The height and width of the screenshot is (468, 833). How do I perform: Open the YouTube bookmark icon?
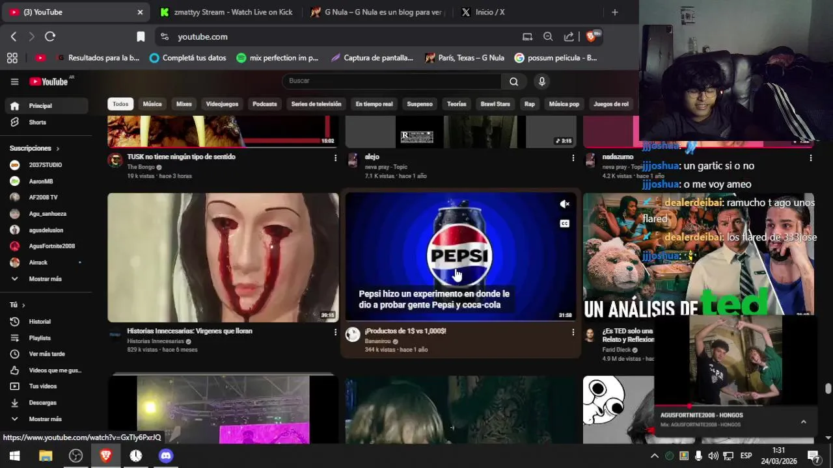(40, 58)
